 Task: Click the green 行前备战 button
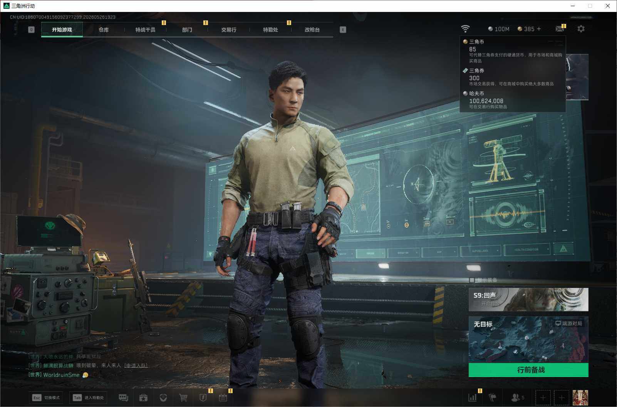pos(528,370)
